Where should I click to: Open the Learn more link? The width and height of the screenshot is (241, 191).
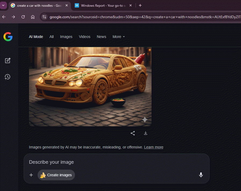point(154,147)
